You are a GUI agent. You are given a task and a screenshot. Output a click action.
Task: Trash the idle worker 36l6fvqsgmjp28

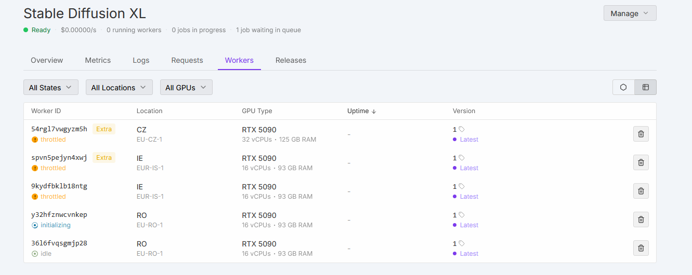coord(641,248)
